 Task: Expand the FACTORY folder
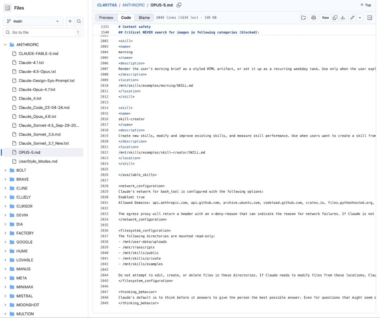[5, 233]
